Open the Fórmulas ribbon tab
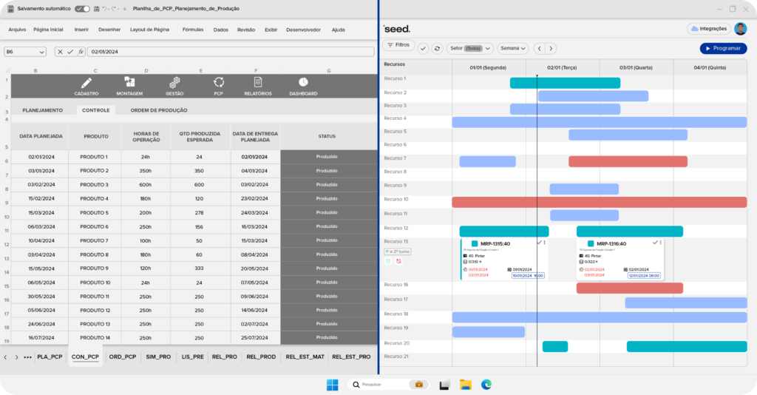 coord(192,30)
